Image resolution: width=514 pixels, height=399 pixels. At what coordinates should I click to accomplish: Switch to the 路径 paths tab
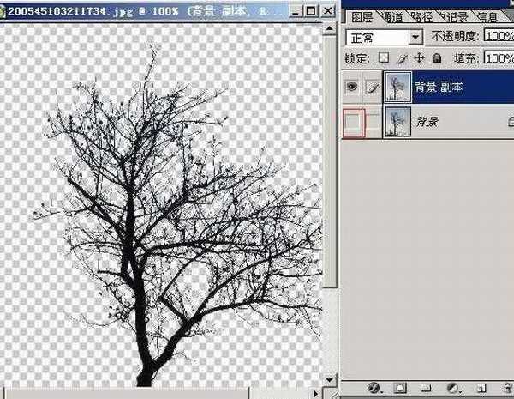(x=425, y=16)
